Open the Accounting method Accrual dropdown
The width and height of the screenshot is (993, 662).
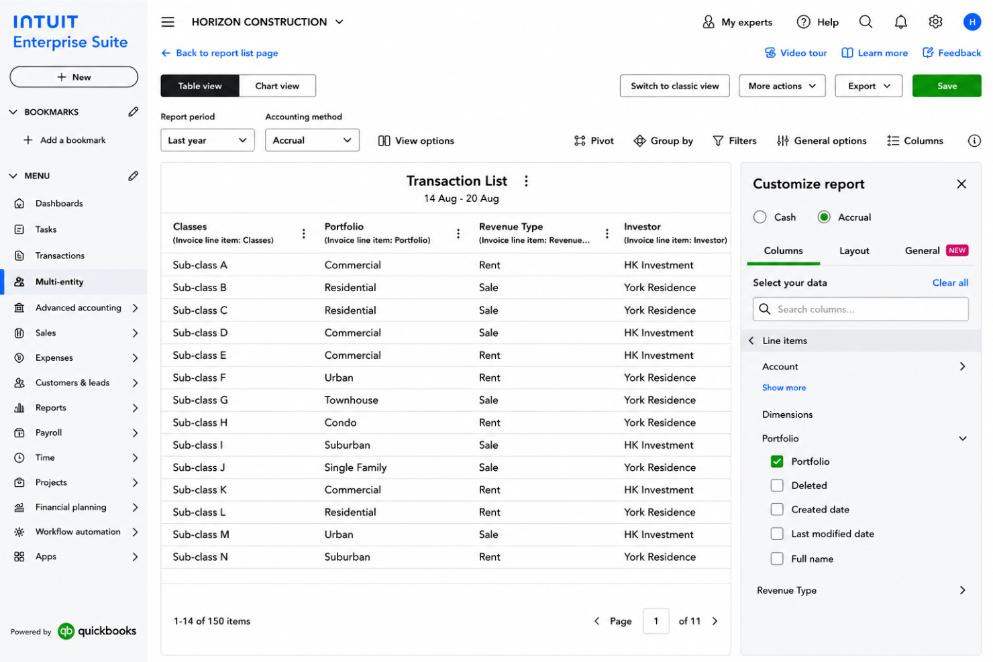click(312, 140)
